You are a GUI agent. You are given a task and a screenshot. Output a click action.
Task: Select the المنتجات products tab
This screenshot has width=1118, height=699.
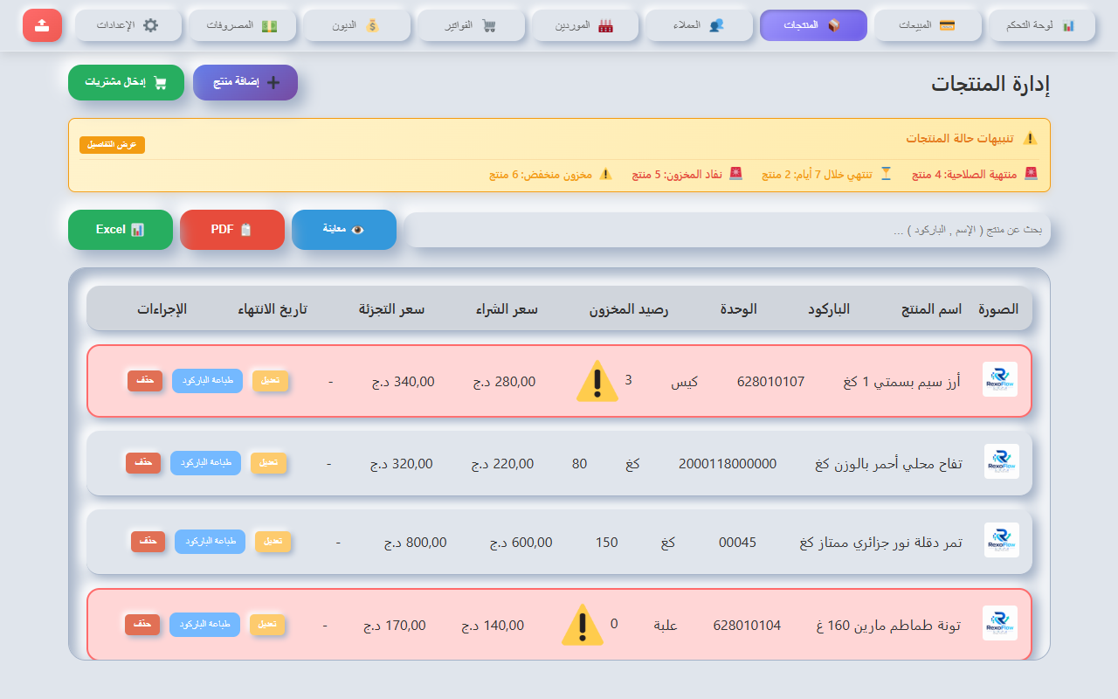[x=813, y=25]
